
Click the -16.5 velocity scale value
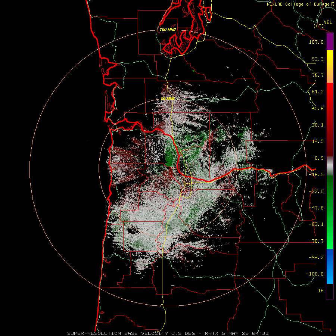pyautogui.click(x=316, y=175)
